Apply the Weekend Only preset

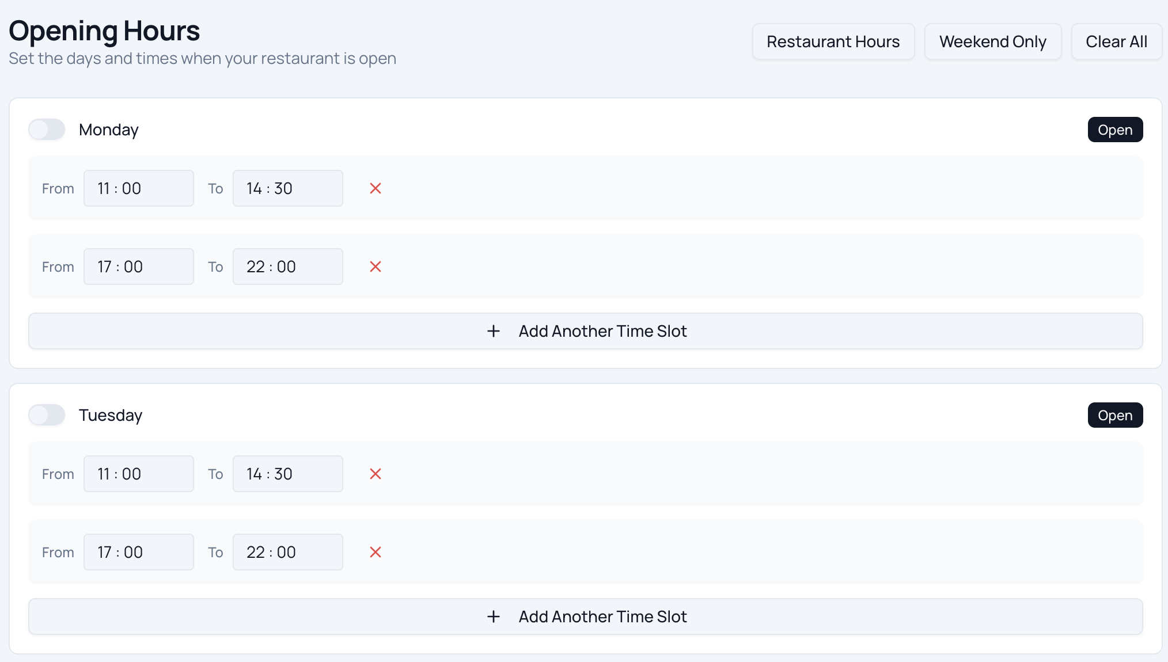[x=992, y=41]
